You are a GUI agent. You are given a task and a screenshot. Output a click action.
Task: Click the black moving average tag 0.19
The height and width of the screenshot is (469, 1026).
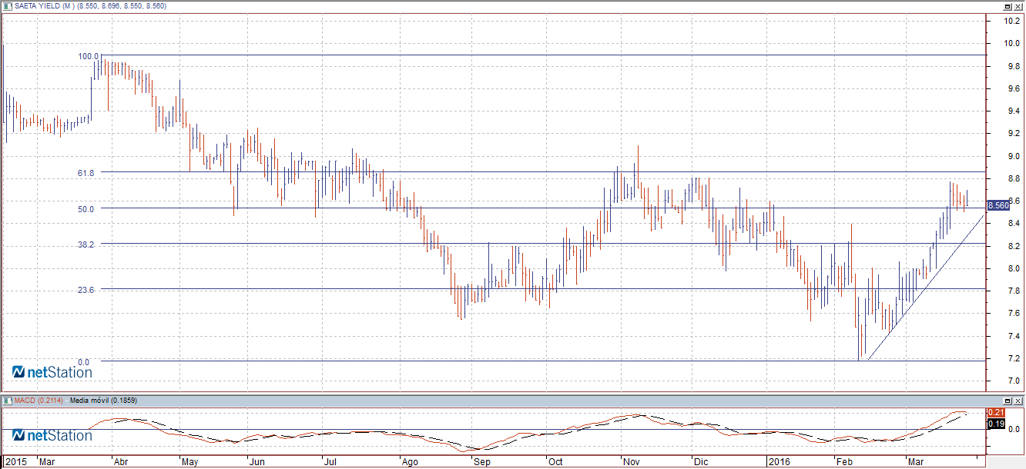[994, 424]
